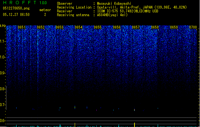Image resolution: width=200 pixels, height=127 pixels.
Task: Click the 0655 time marker
Action: point(98,27)
